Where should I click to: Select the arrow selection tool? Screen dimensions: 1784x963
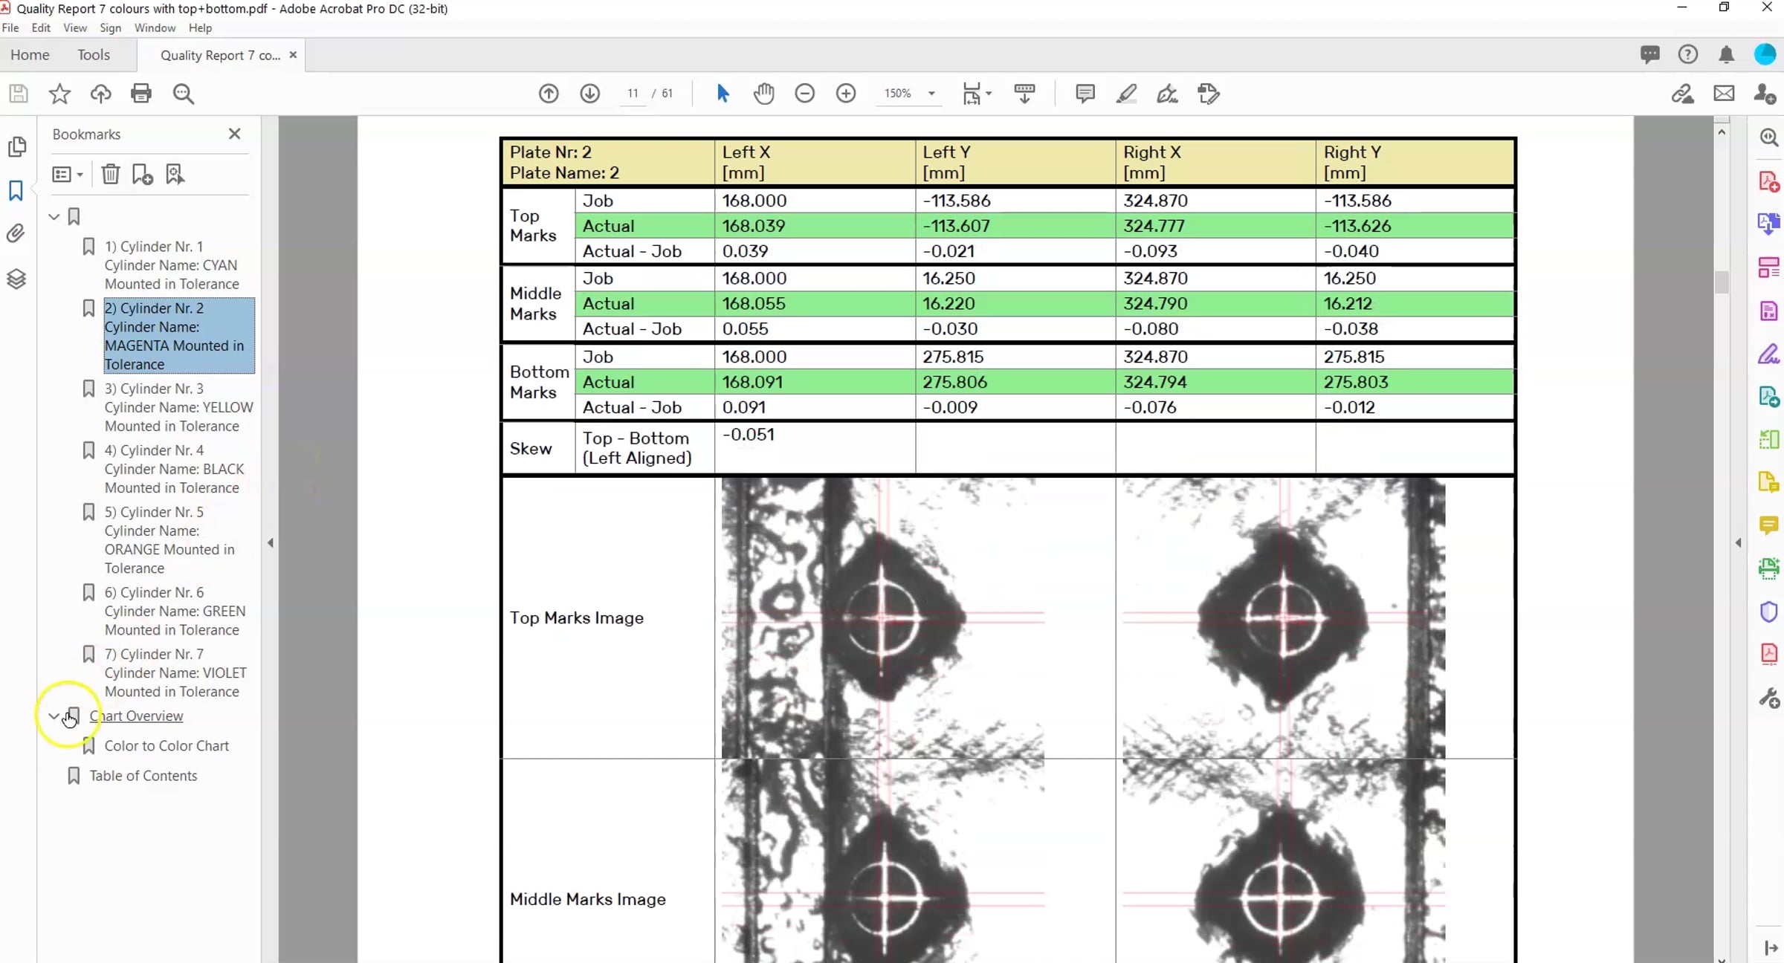pyautogui.click(x=723, y=94)
